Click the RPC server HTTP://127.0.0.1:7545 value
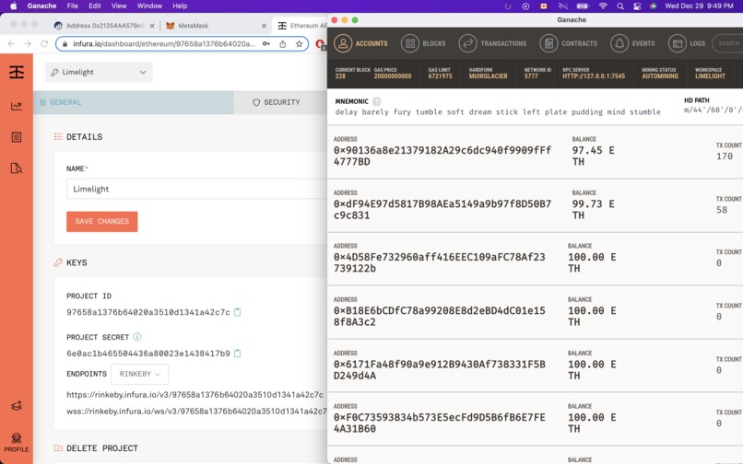This screenshot has height=464, width=743. pyautogui.click(x=594, y=76)
